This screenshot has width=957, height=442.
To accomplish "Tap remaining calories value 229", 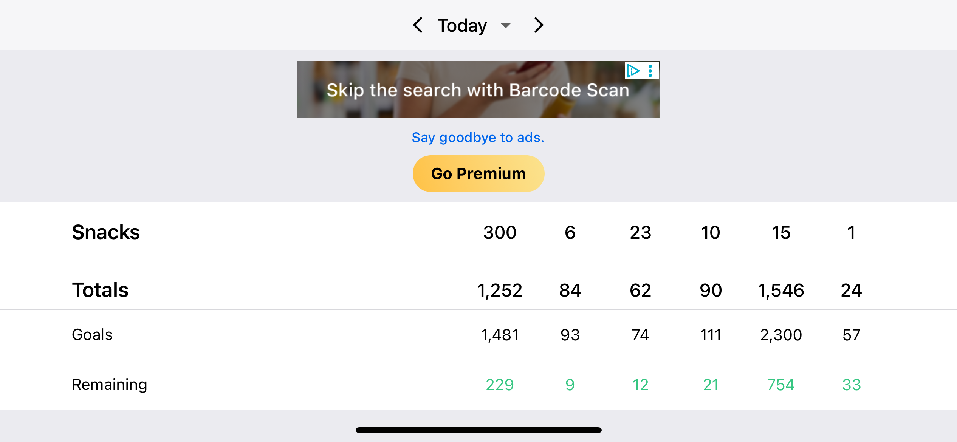I will 500,385.
